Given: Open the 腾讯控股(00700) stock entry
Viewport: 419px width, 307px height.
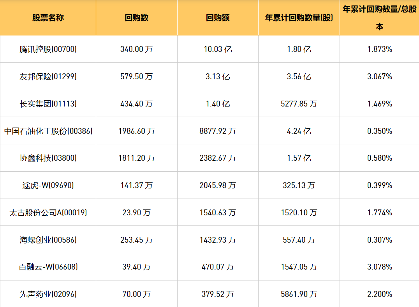Looking at the screenshot, I should click(x=48, y=49).
